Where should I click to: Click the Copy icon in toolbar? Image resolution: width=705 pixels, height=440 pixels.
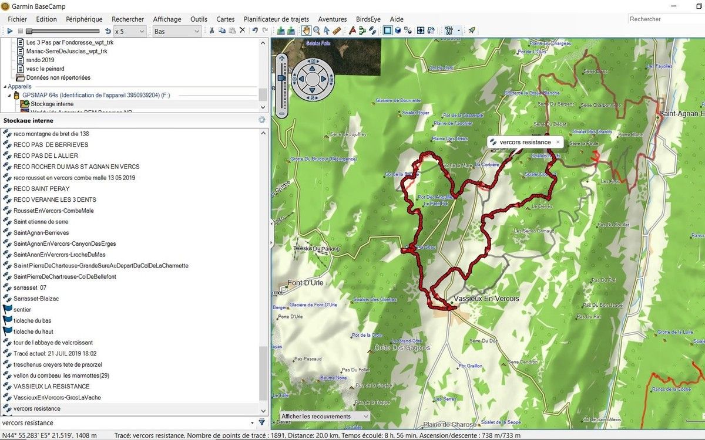tap(222, 31)
